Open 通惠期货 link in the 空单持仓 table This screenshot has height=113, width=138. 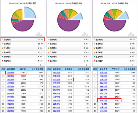click(103, 87)
